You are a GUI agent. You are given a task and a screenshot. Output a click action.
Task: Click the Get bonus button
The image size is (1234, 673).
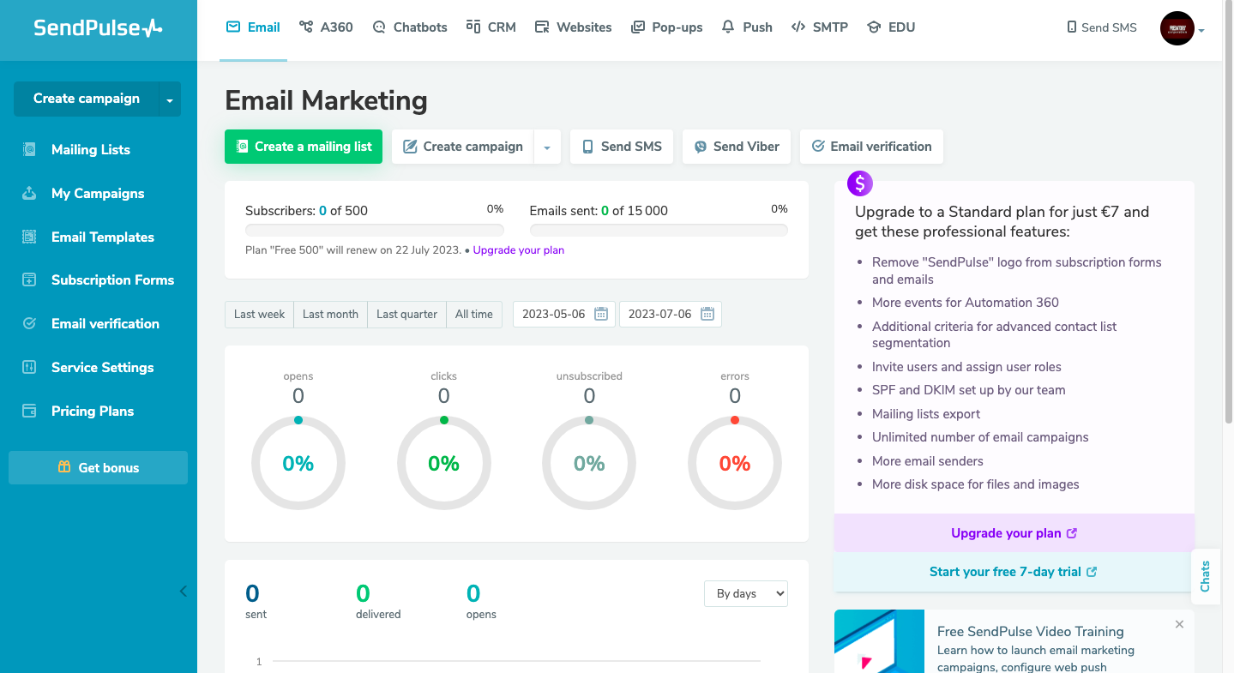[98, 467]
